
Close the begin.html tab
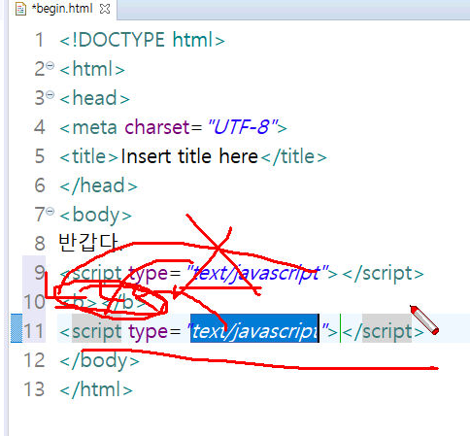click(105, 9)
